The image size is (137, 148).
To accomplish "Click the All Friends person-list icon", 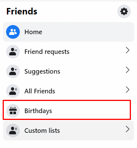I will click(13, 91).
